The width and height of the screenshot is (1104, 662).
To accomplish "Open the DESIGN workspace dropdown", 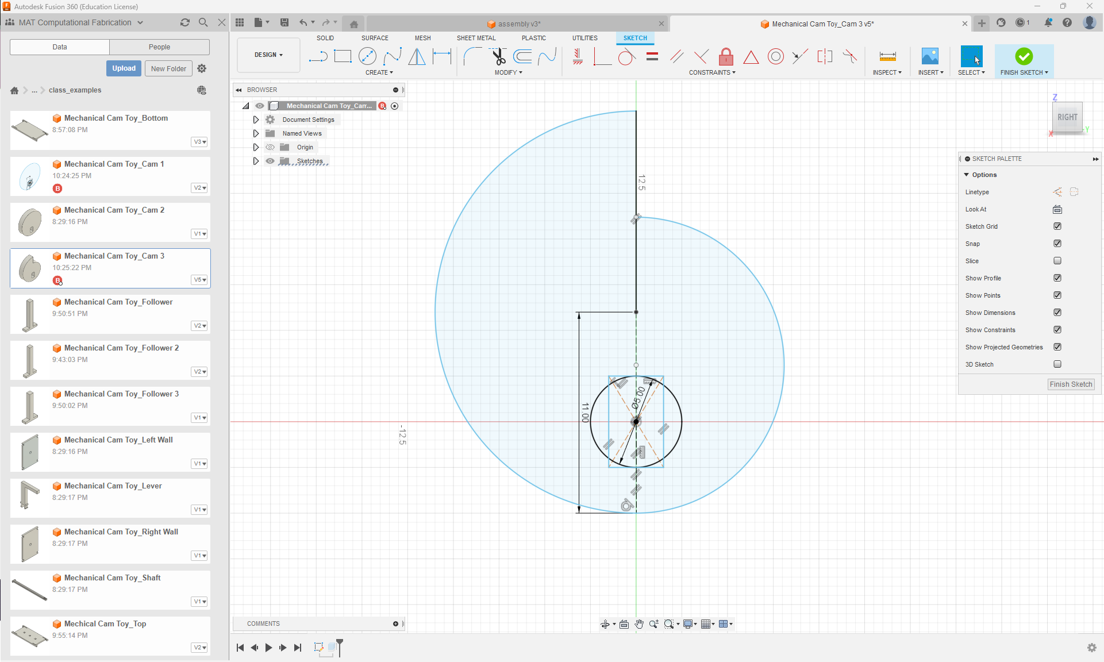I will point(268,55).
